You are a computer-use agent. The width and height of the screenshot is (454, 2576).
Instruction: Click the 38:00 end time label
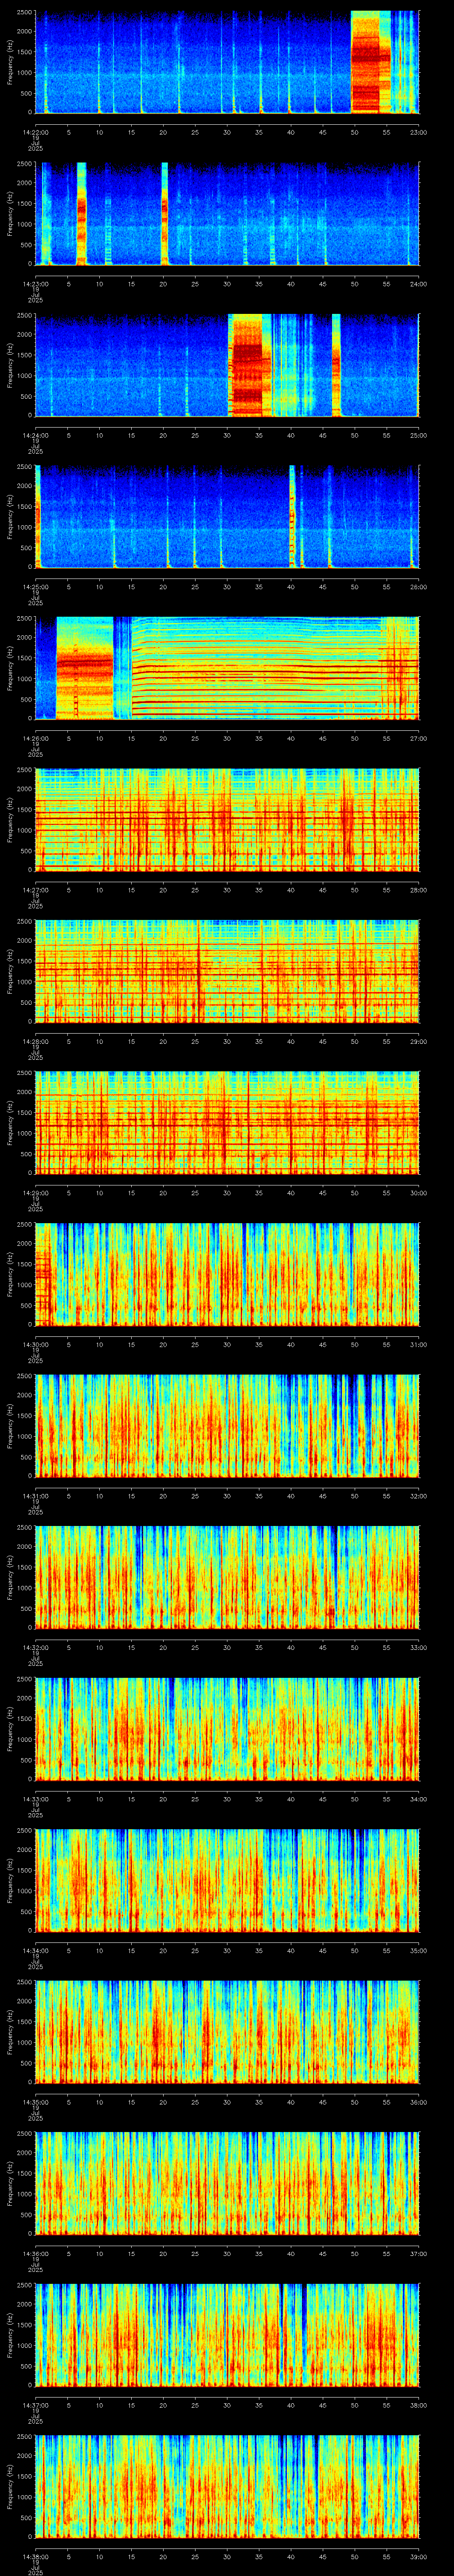coord(418,2404)
